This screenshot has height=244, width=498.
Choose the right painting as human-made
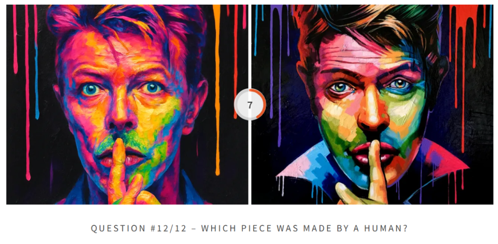[x=372, y=104]
